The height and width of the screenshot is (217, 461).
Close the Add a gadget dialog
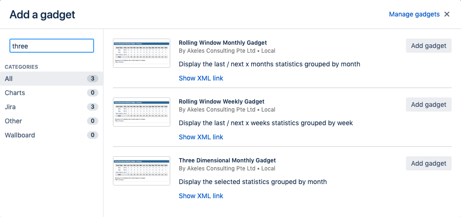click(x=447, y=15)
